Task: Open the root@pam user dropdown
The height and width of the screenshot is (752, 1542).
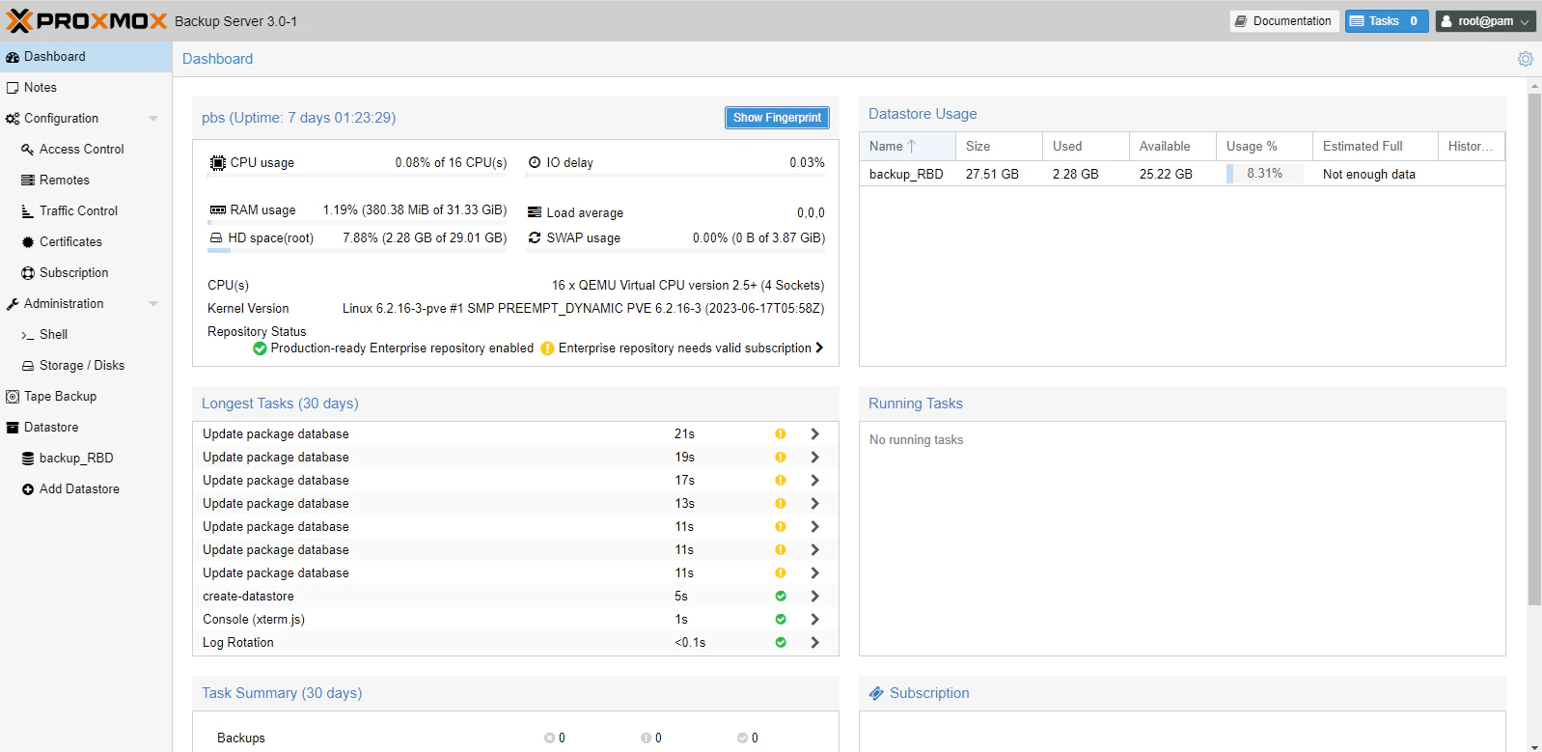Action: [x=1485, y=21]
